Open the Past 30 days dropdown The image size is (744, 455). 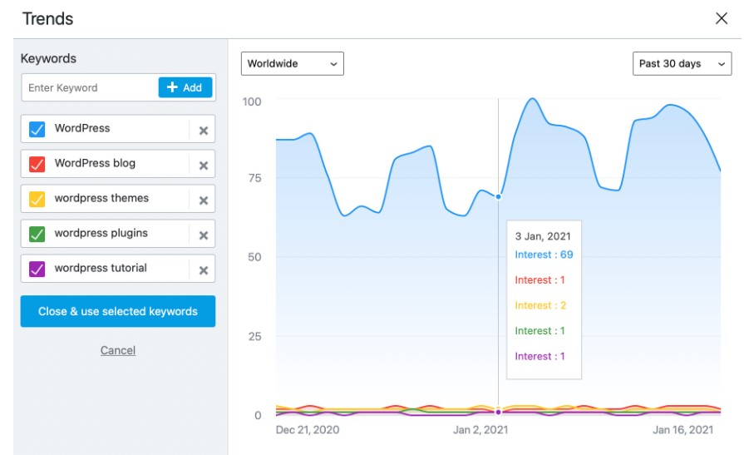tap(682, 64)
